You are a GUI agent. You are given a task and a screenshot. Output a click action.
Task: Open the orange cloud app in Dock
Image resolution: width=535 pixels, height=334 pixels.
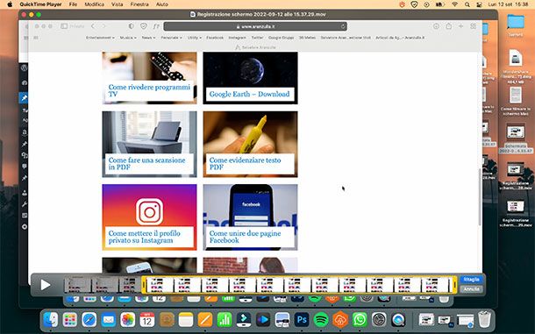340,320
